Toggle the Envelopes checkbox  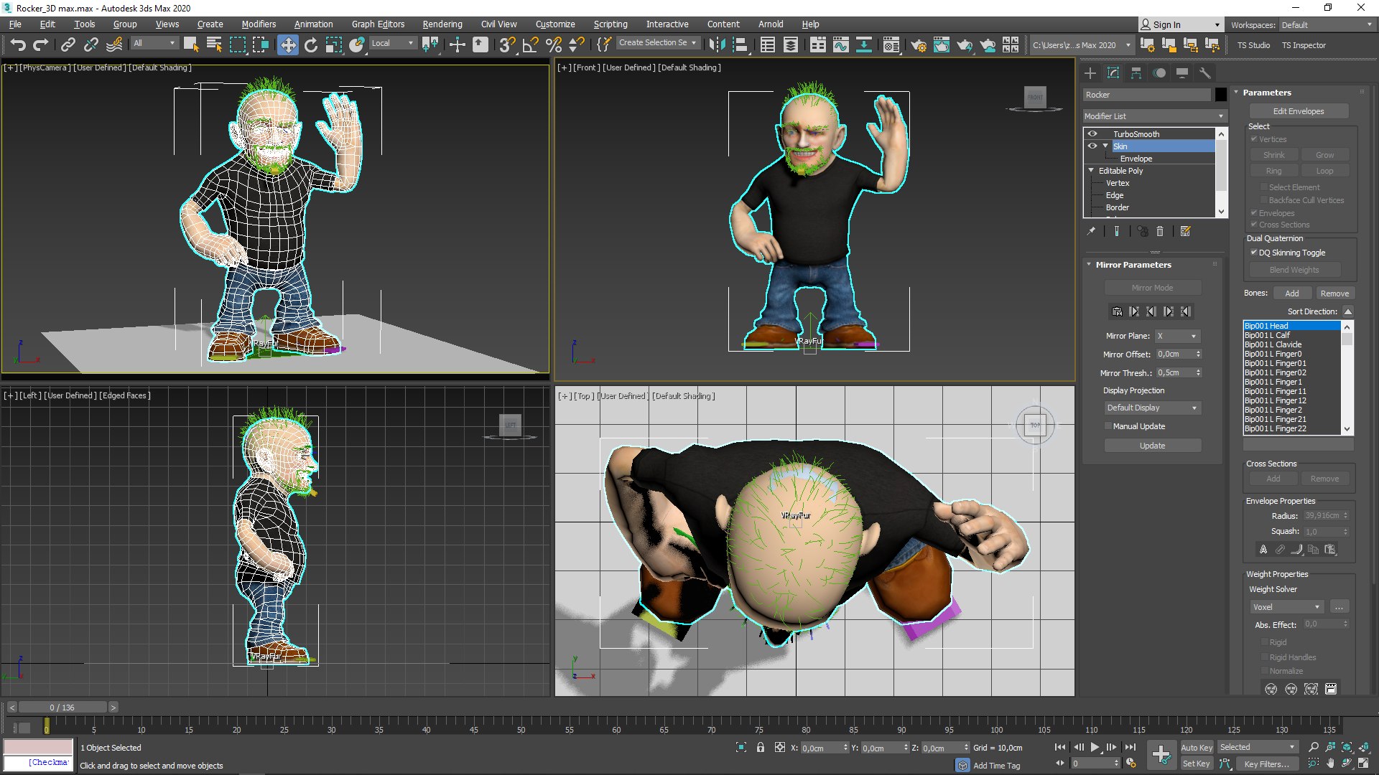pyautogui.click(x=1254, y=213)
